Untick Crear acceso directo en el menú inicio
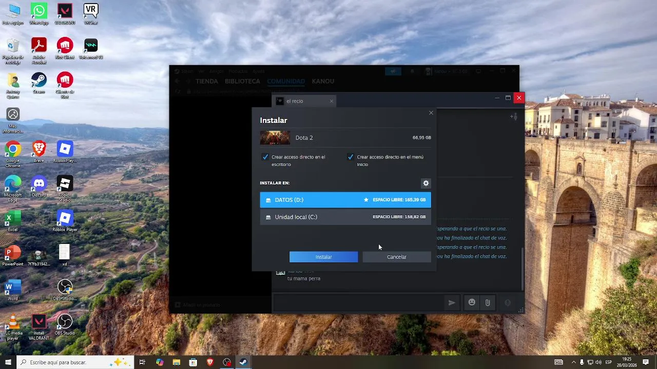 [350, 157]
